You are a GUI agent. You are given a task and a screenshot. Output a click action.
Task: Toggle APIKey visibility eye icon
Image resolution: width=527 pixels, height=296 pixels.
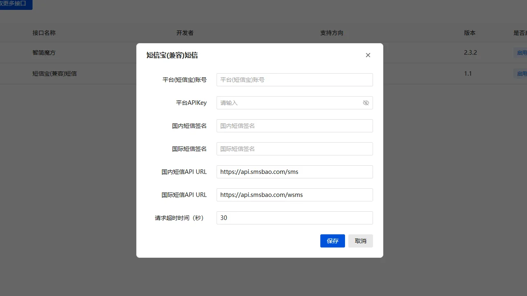tap(366, 103)
